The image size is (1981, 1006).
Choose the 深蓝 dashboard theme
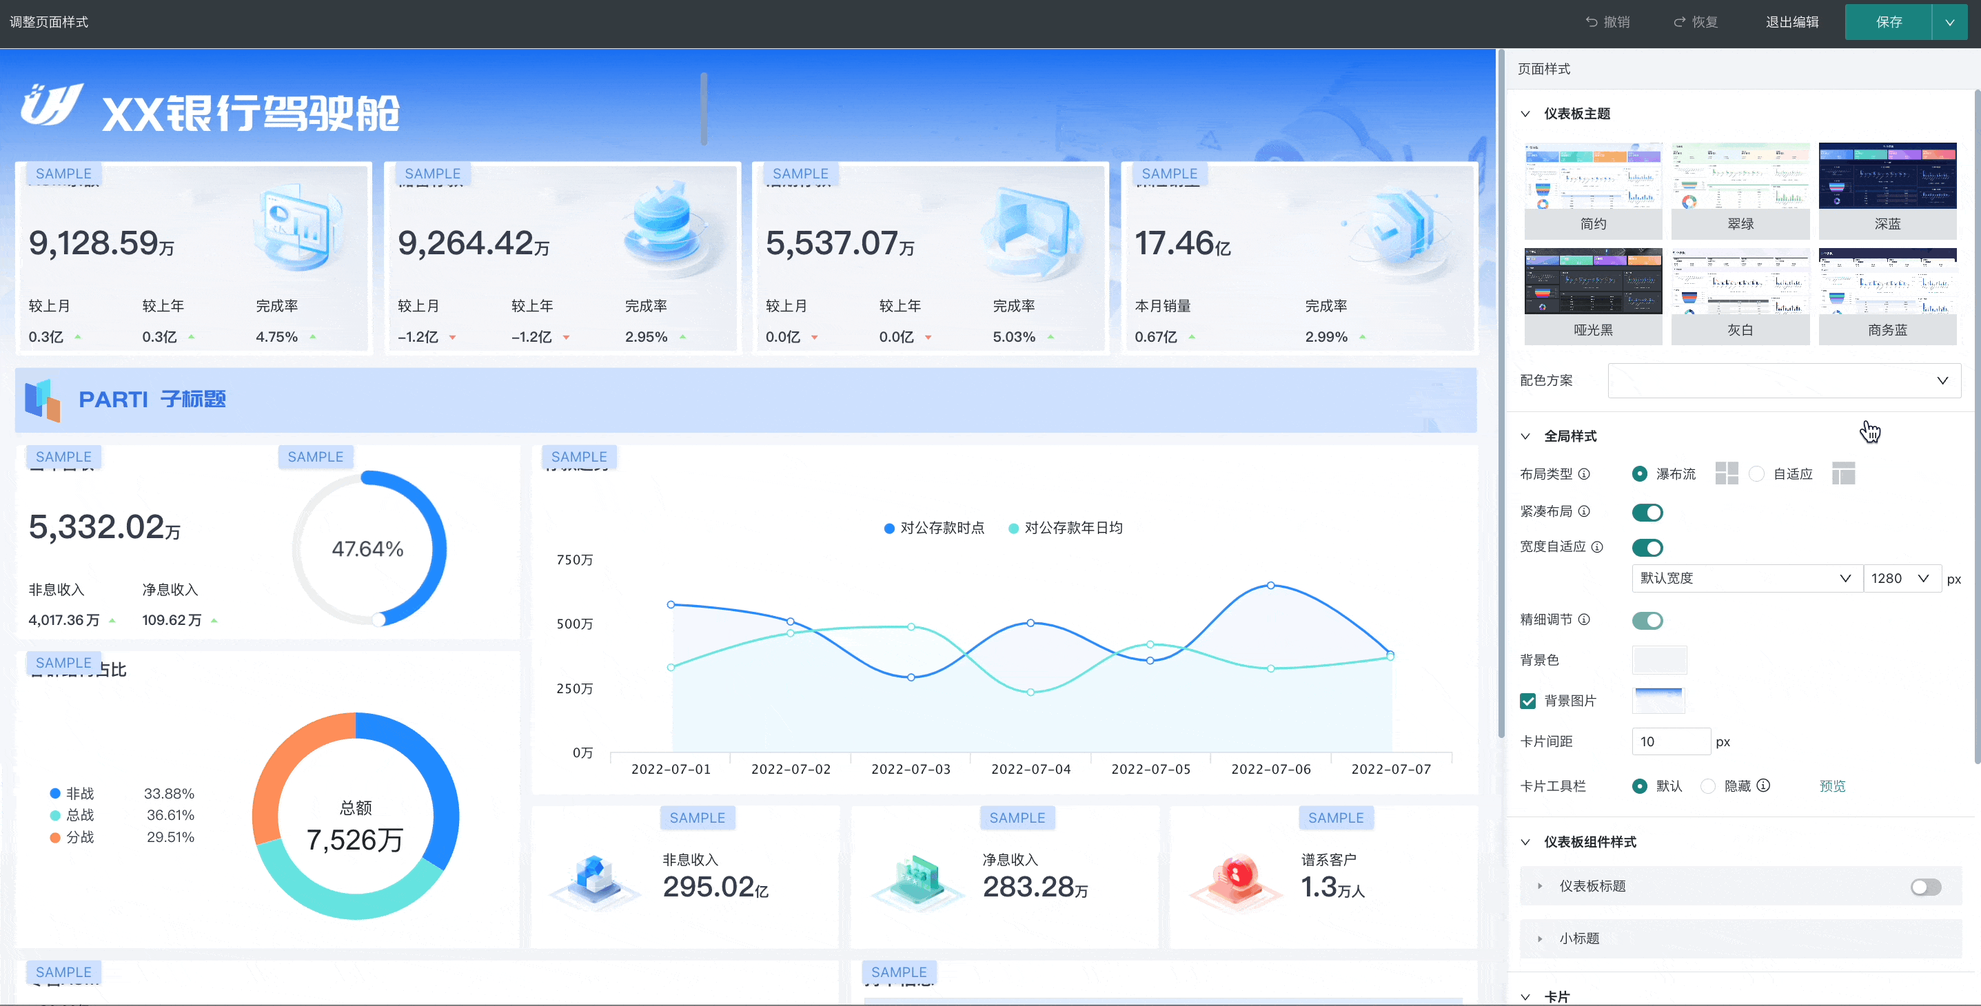(x=1887, y=189)
